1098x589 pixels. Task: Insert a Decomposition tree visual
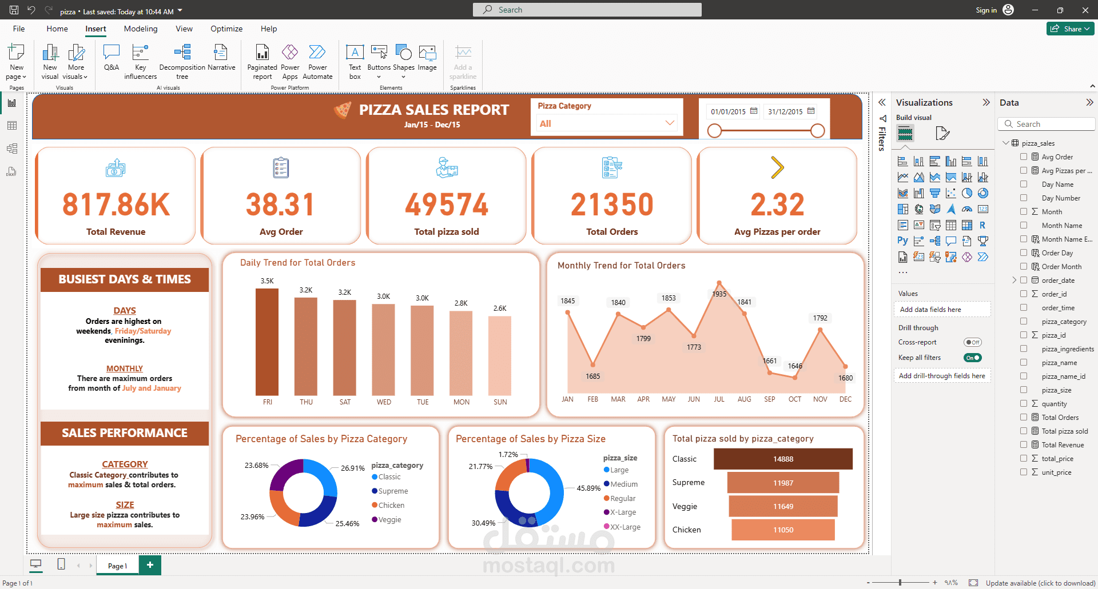click(182, 62)
